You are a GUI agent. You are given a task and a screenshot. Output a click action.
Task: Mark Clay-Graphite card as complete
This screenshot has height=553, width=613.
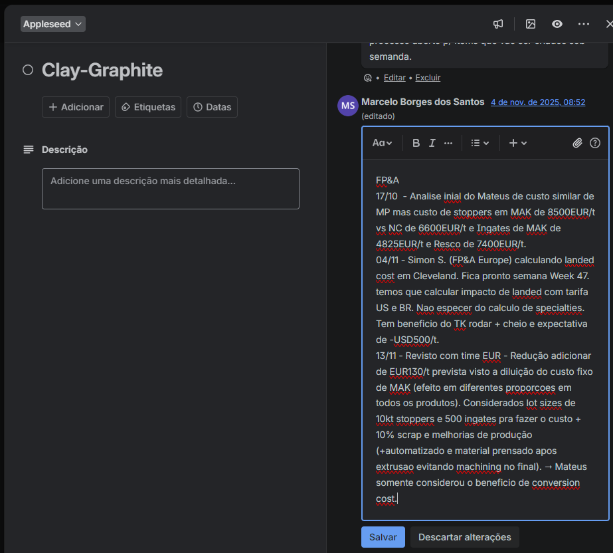click(28, 70)
